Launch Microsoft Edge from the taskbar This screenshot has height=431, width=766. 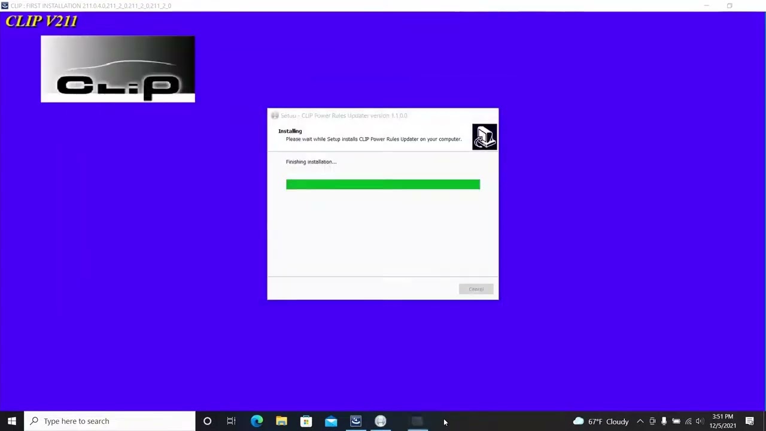coord(257,421)
